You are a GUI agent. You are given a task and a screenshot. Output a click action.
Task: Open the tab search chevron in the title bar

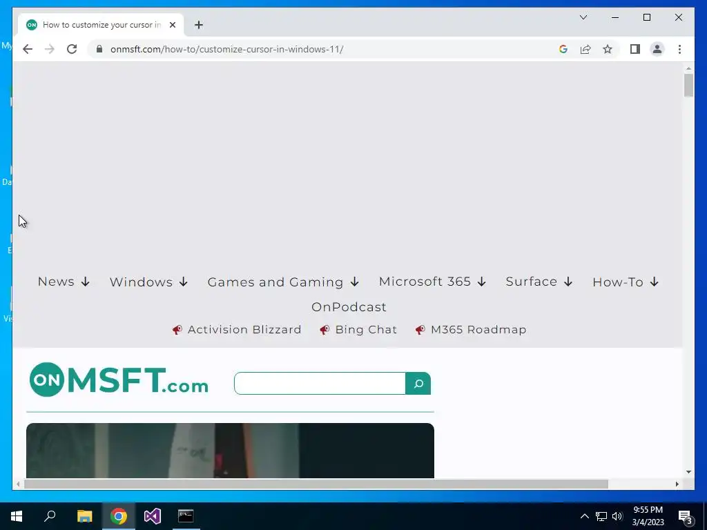coord(583,17)
